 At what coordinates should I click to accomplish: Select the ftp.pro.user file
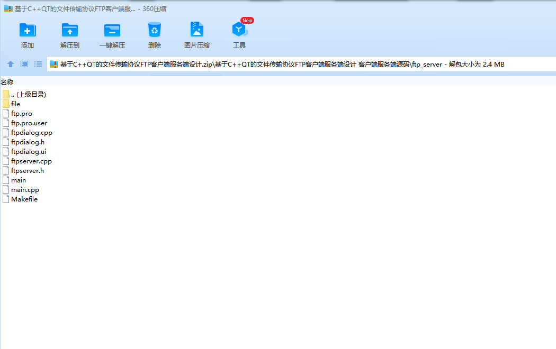point(29,123)
